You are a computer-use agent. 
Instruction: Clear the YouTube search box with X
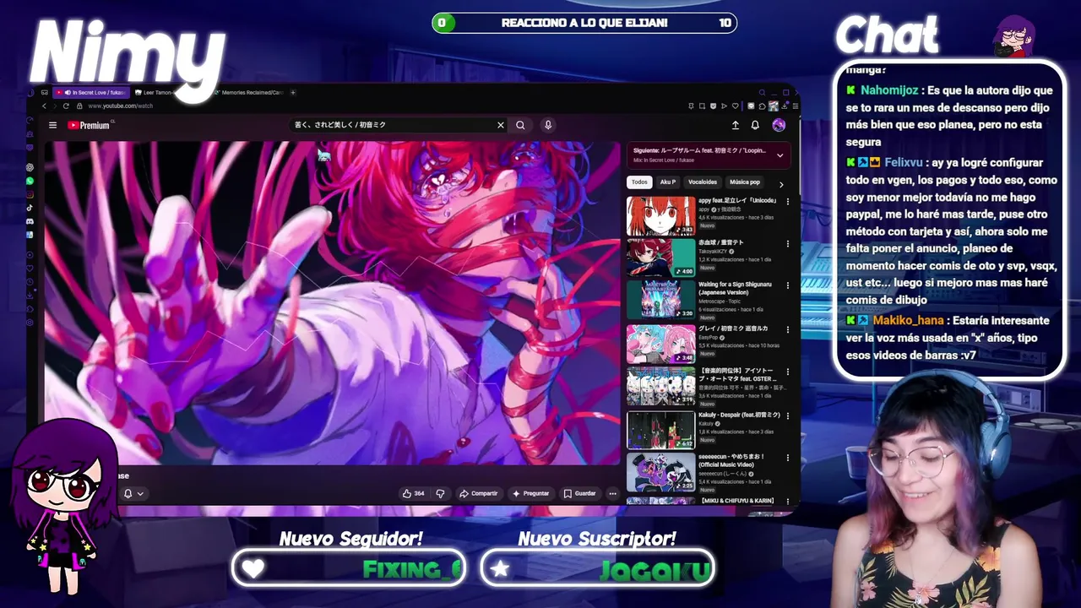pos(500,125)
